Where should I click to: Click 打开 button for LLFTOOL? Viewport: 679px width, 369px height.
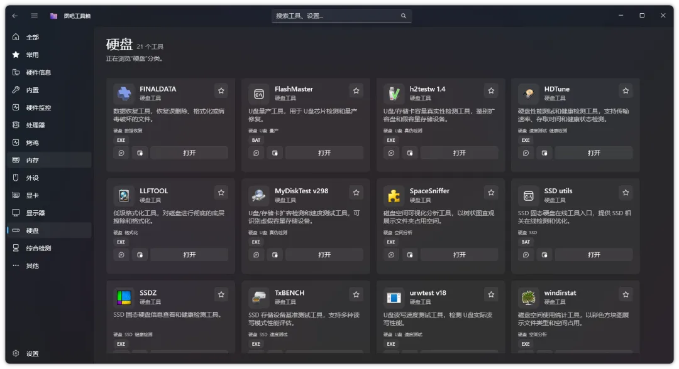pyautogui.click(x=189, y=255)
